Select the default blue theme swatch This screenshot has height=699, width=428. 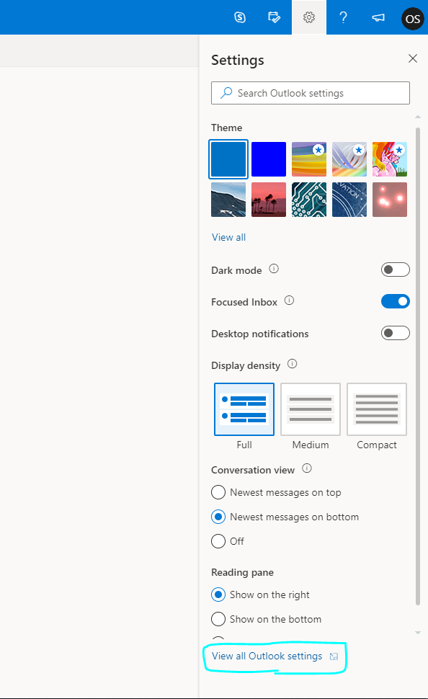pyautogui.click(x=228, y=159)
